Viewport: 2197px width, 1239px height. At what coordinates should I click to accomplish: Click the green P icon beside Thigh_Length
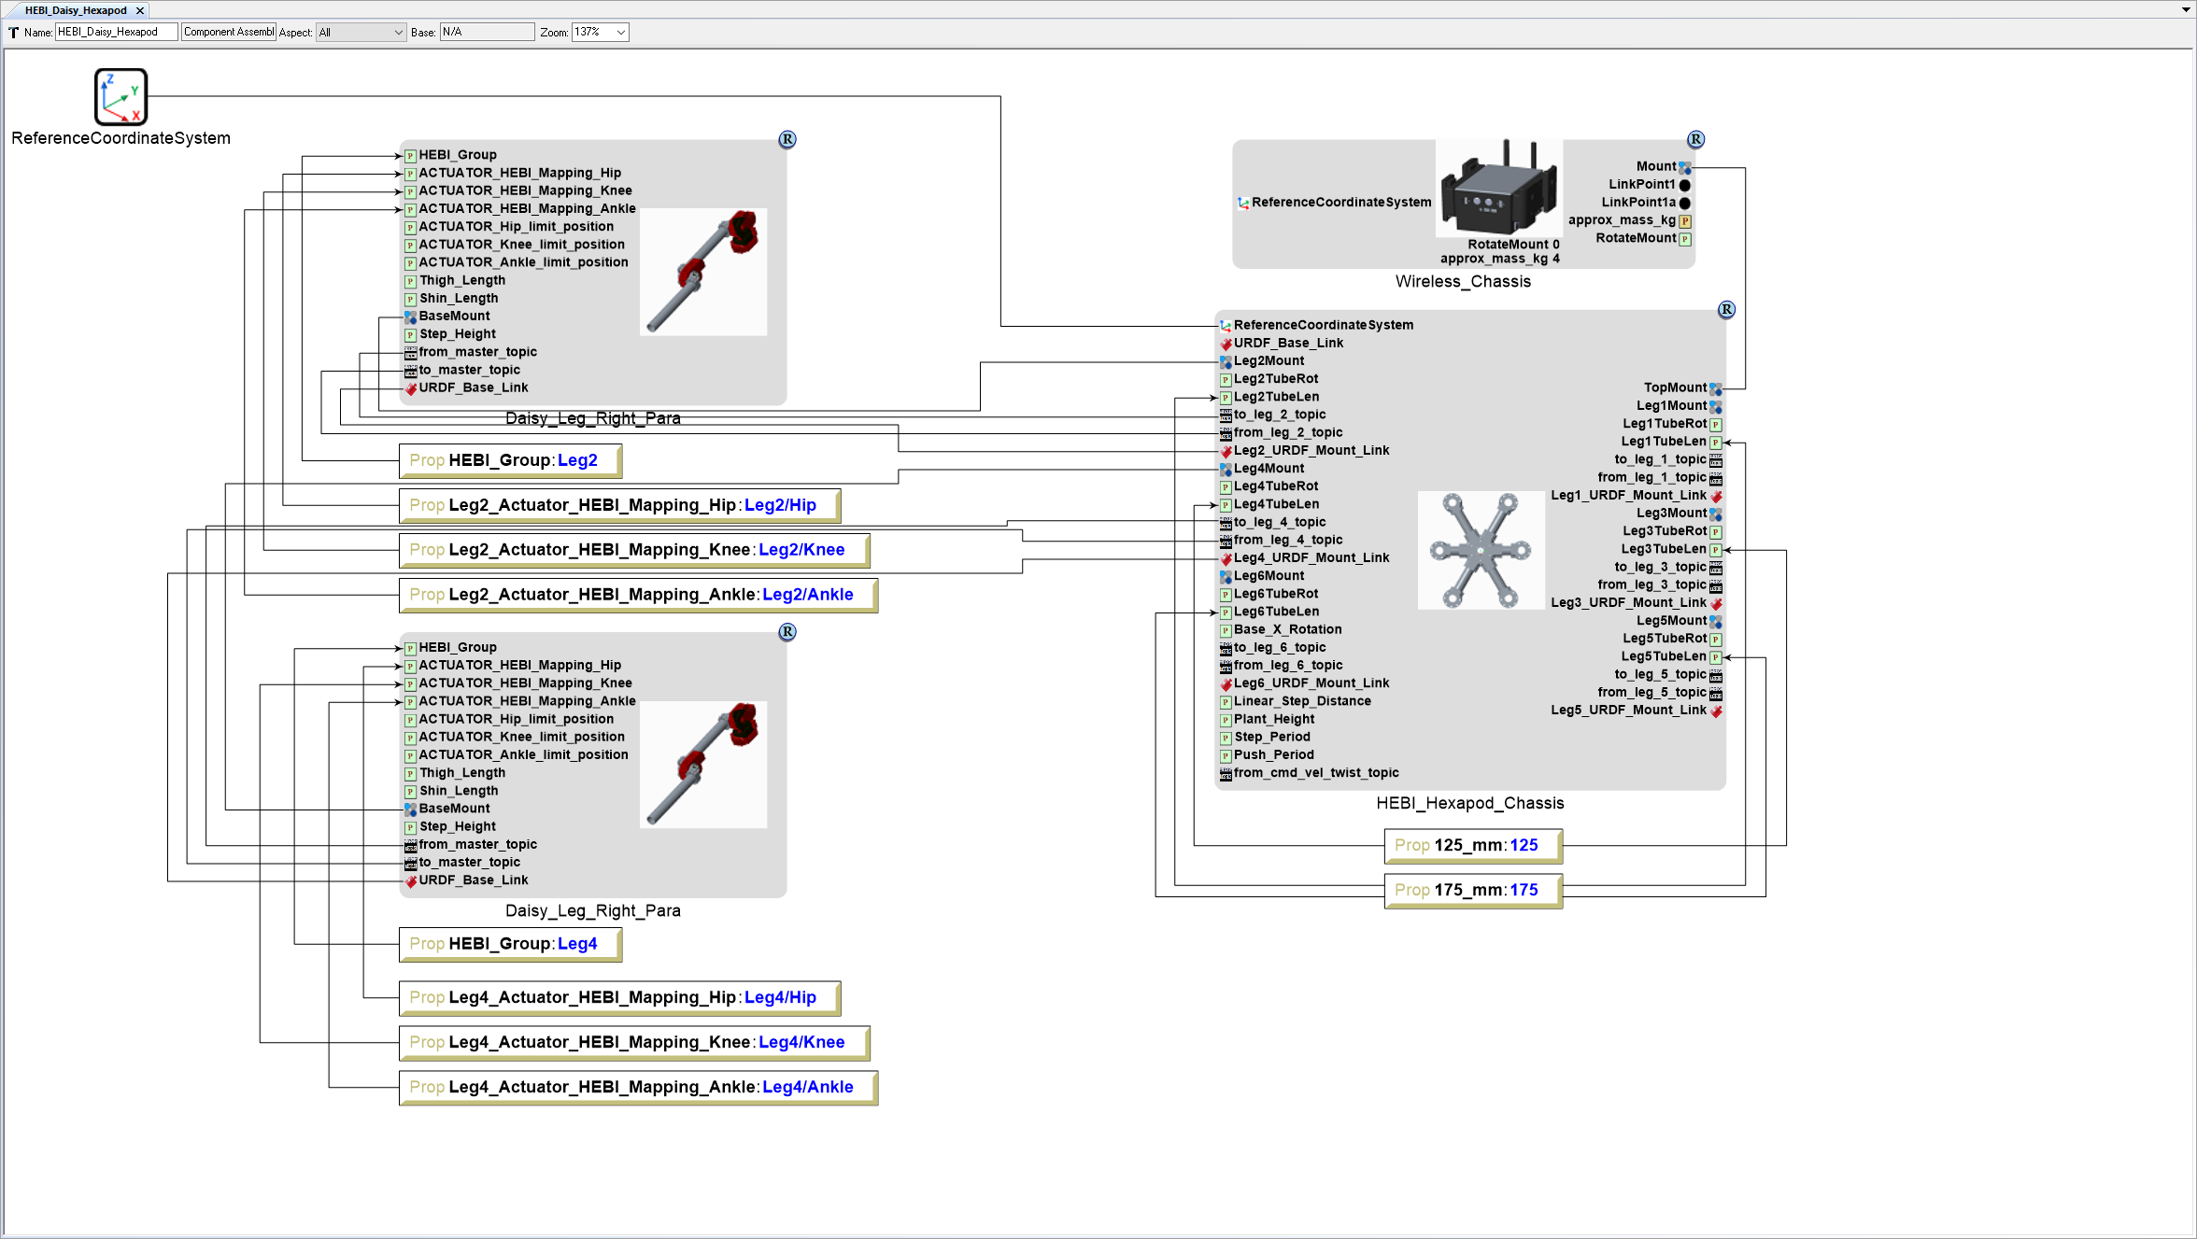click(410, 280)
